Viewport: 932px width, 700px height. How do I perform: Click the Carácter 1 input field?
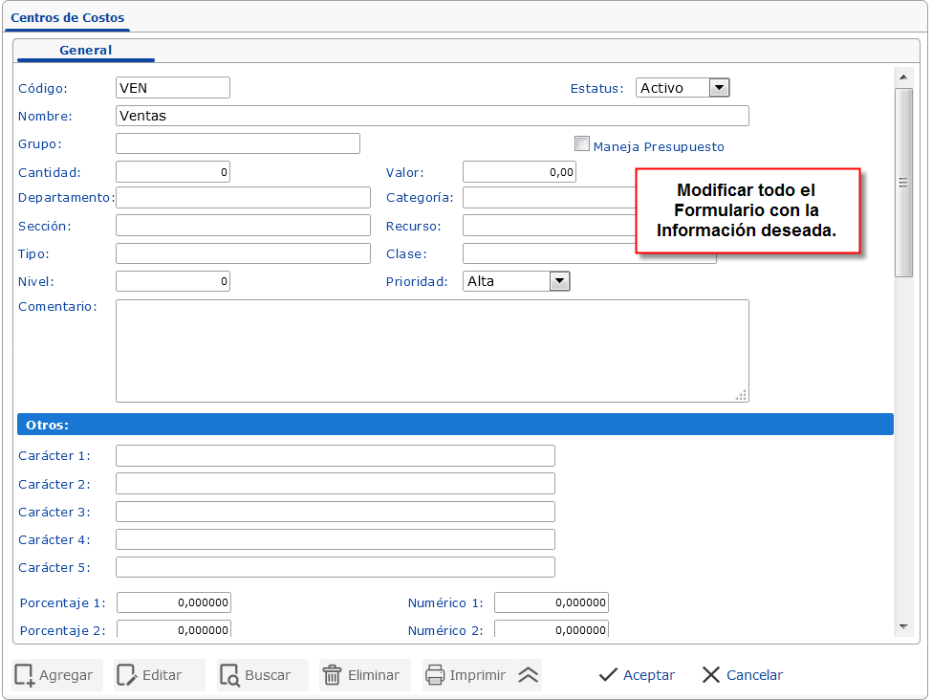(335, 455)
